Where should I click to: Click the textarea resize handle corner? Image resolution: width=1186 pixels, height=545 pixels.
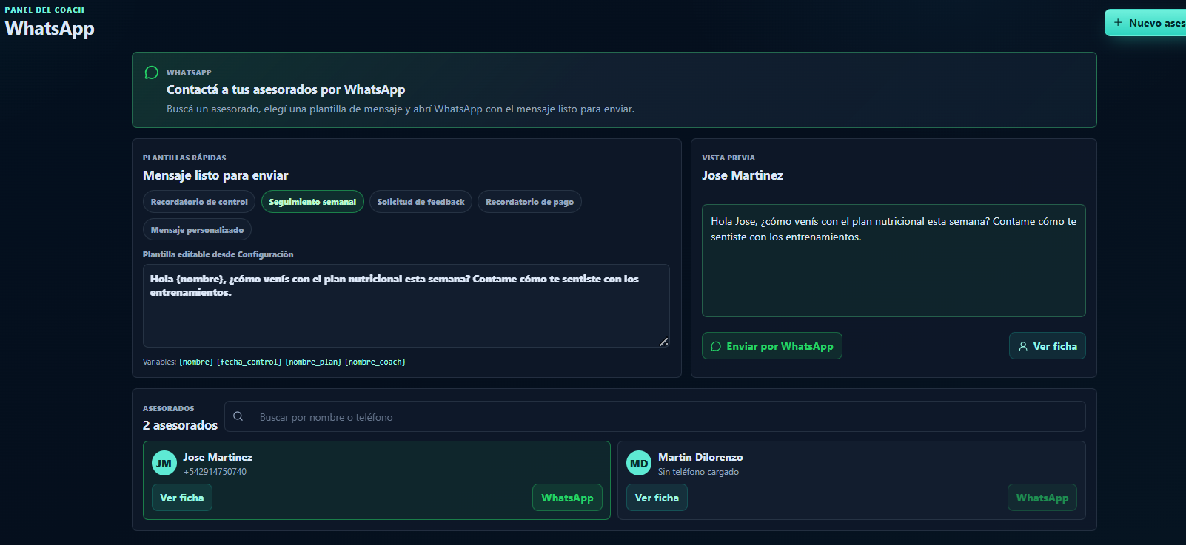[x=664, y=342]
